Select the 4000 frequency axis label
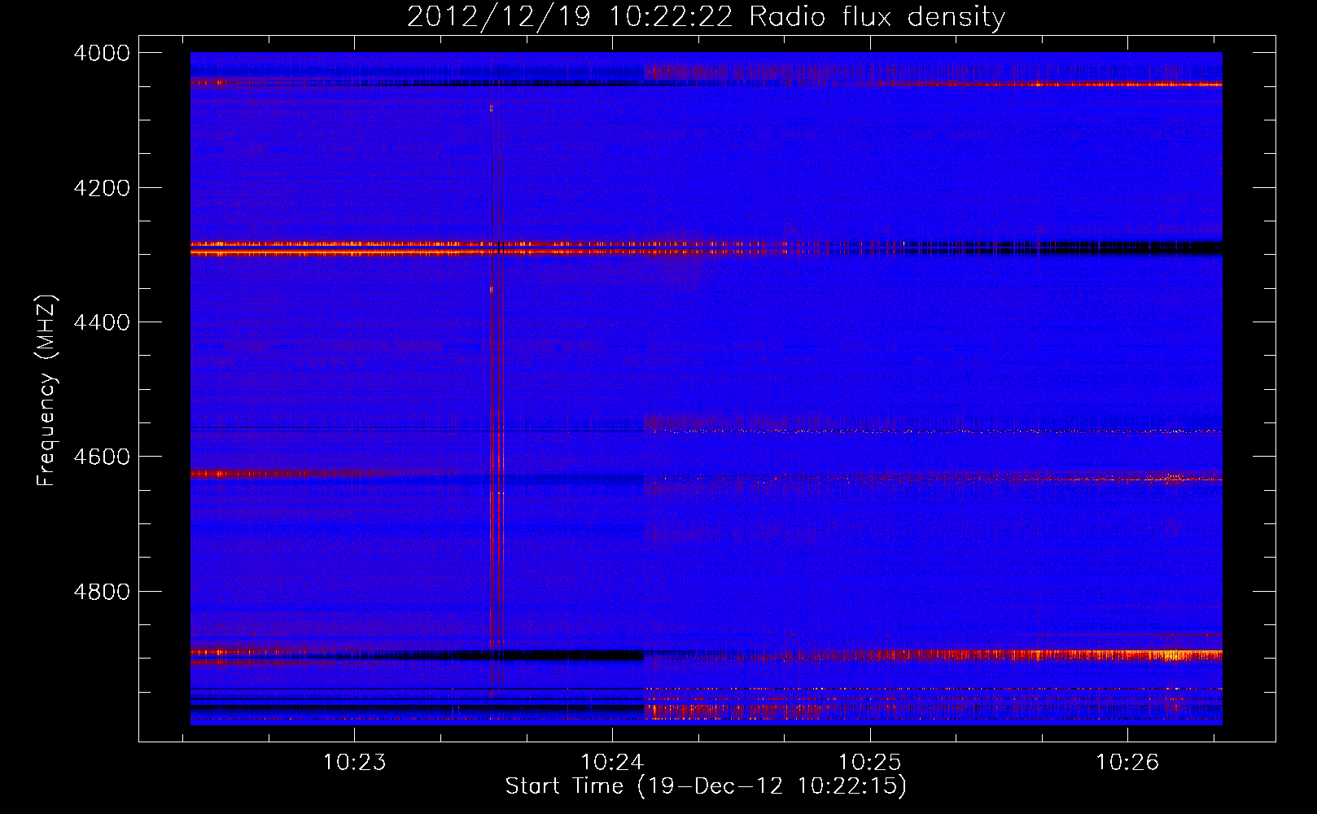 click(x=102, y=53)
